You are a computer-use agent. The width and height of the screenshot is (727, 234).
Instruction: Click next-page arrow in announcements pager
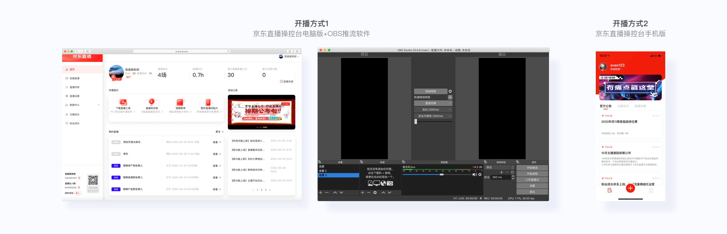coord(270,190)
